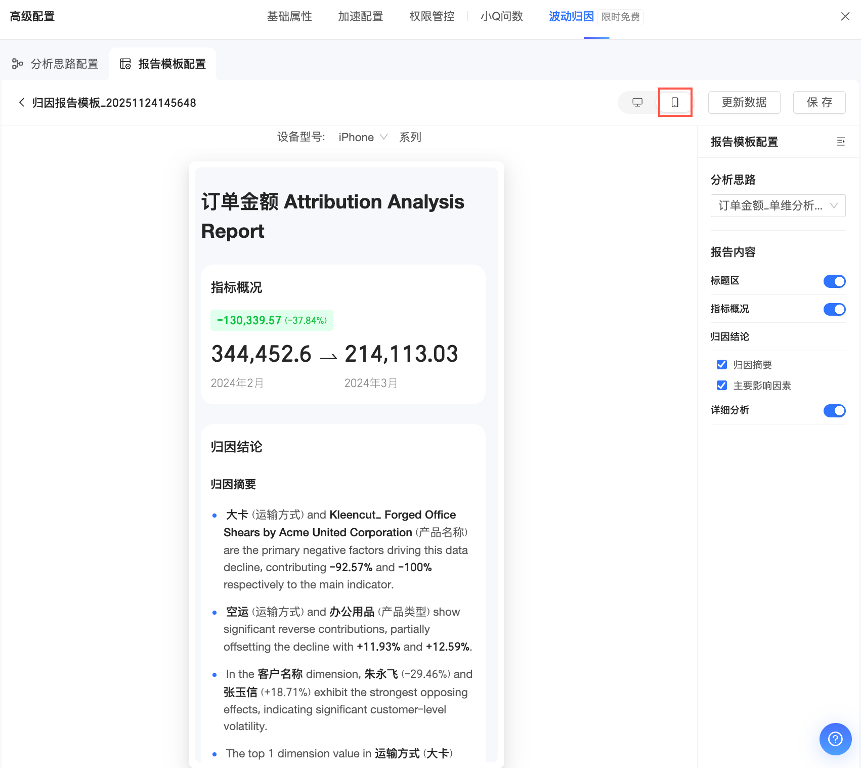The height and width of the screenshot is (768, 861).
Task: Click the 归因摘要 subheading in report
Action: tap(233, 484)
